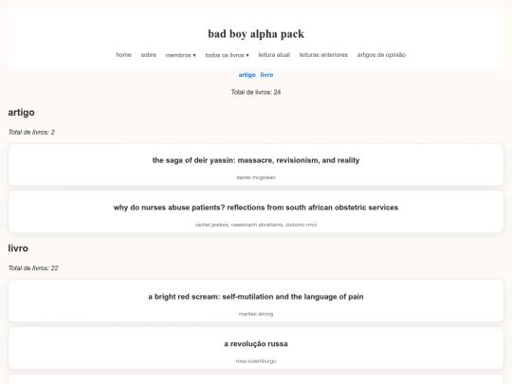The height and width of the screenshot is (384, 512).
Task: Expand the membros dropdown menu
Action: point(180,55)
